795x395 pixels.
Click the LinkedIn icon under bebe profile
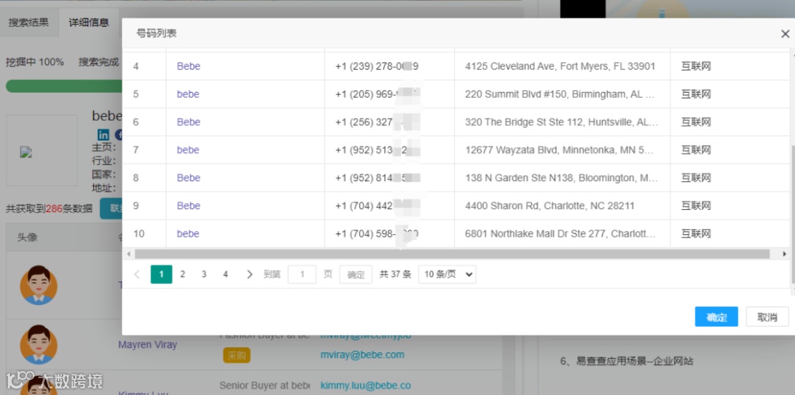coord(103,135)
